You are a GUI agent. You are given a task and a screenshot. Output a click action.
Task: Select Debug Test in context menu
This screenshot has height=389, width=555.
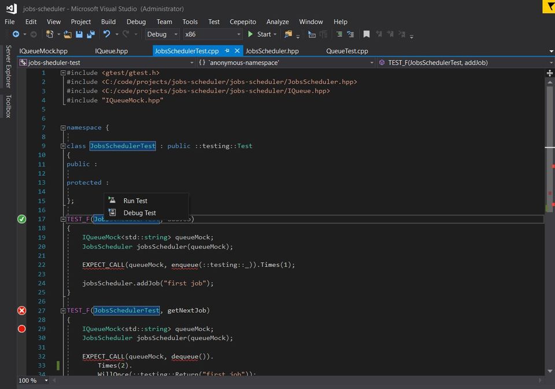[146, 213]
